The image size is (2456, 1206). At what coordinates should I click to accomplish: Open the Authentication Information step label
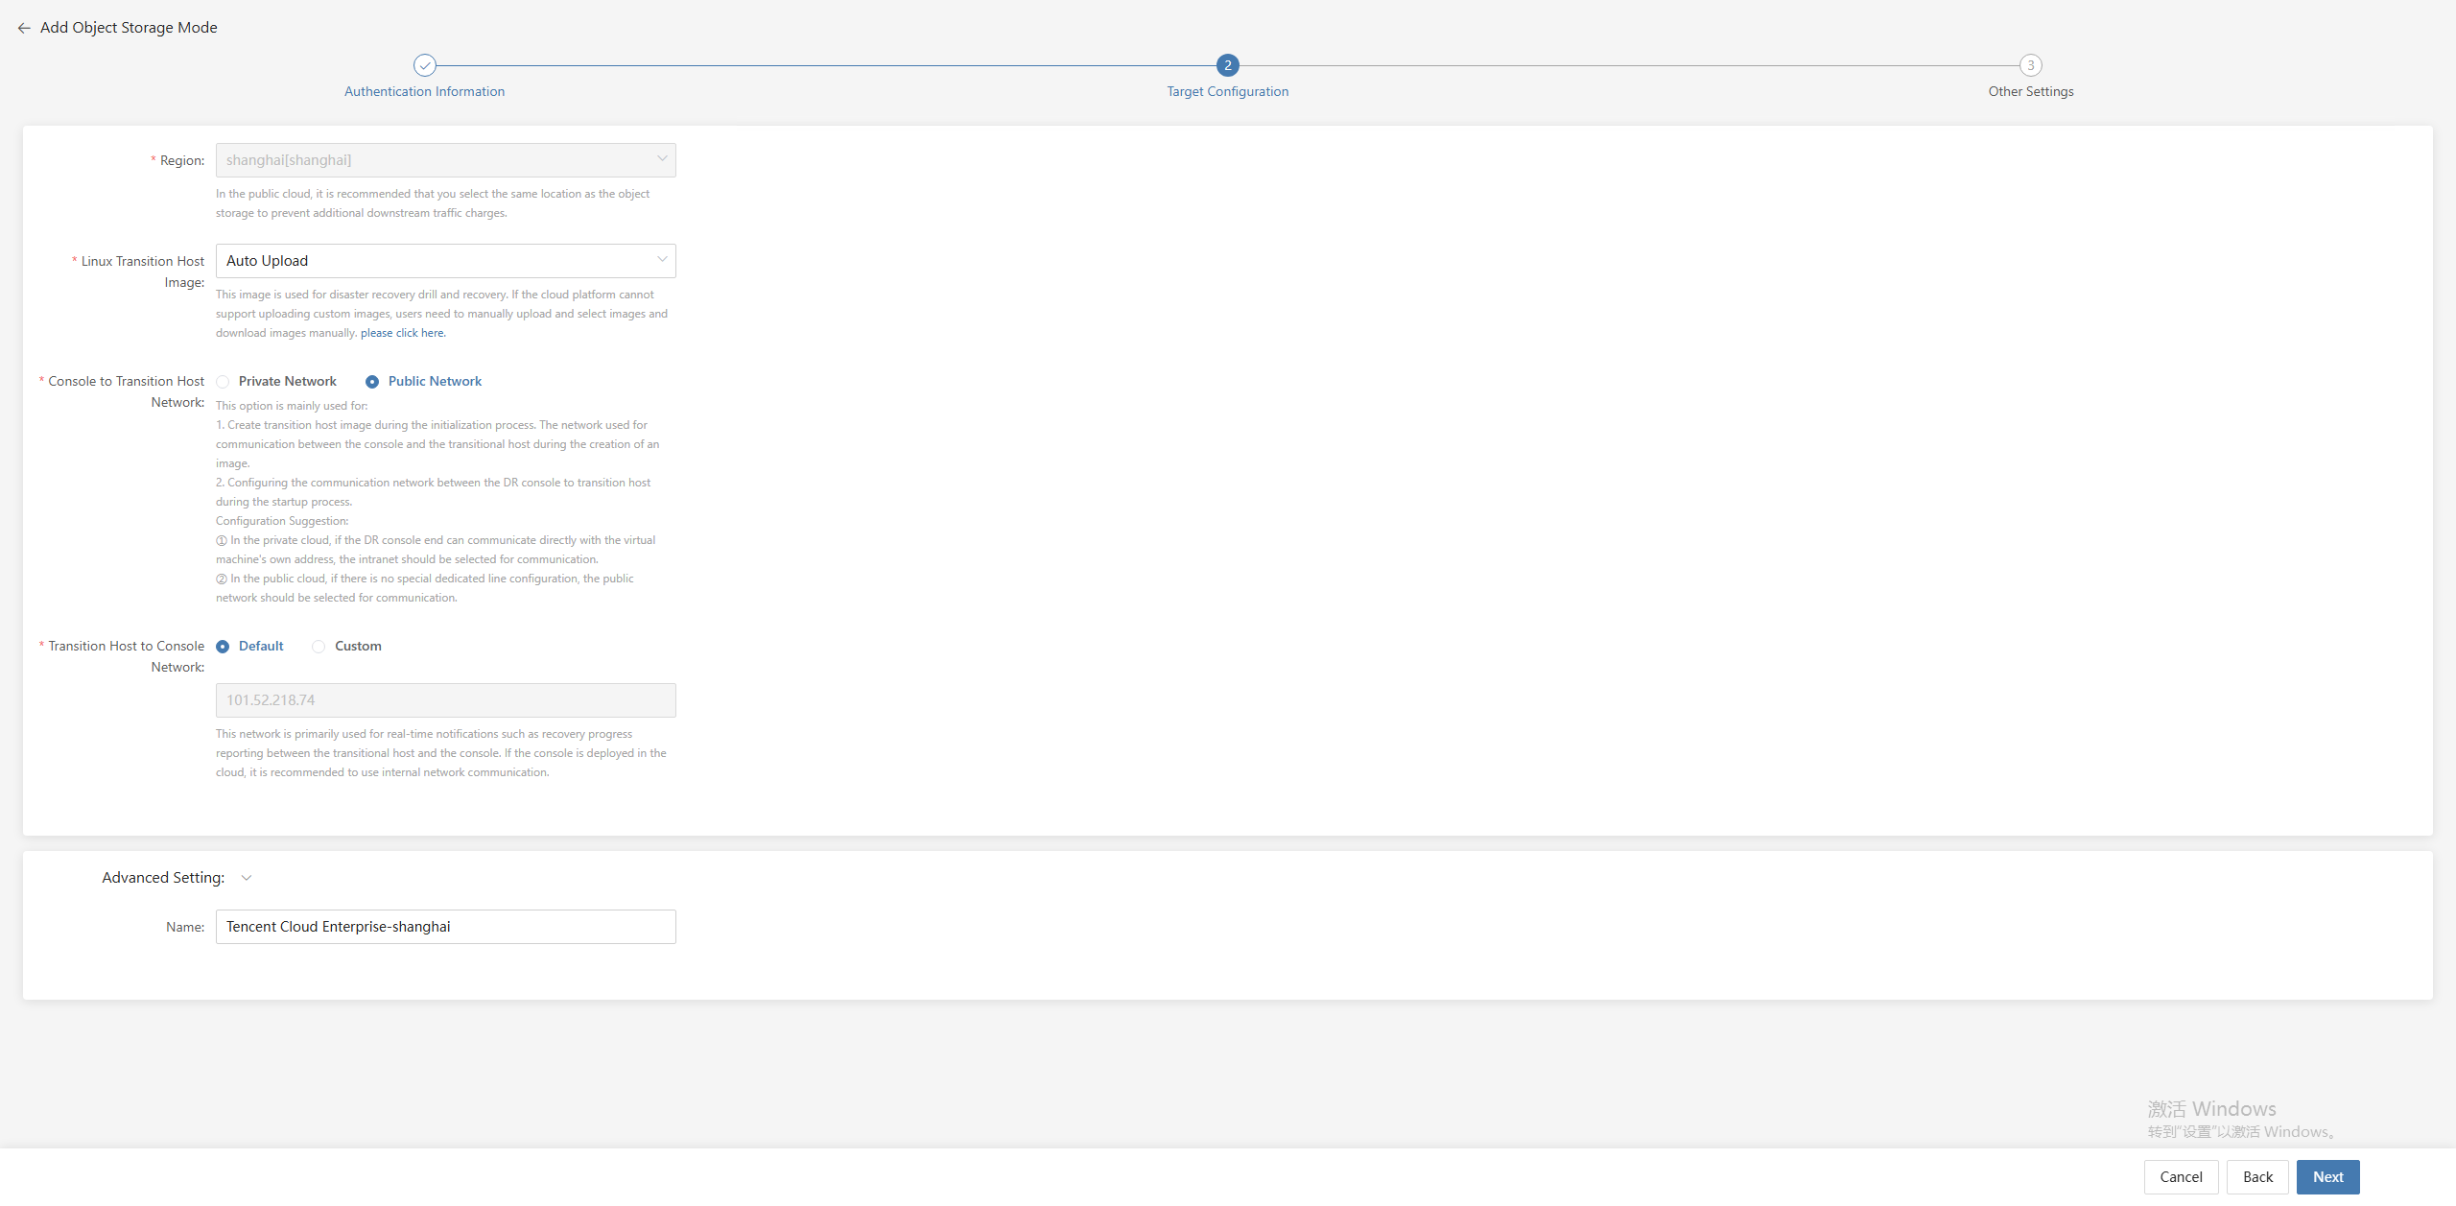coord(424,92)
